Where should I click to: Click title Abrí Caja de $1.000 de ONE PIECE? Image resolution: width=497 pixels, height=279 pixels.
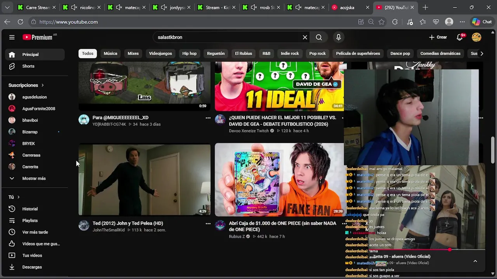pyautogui.click(x=282, y=226)
